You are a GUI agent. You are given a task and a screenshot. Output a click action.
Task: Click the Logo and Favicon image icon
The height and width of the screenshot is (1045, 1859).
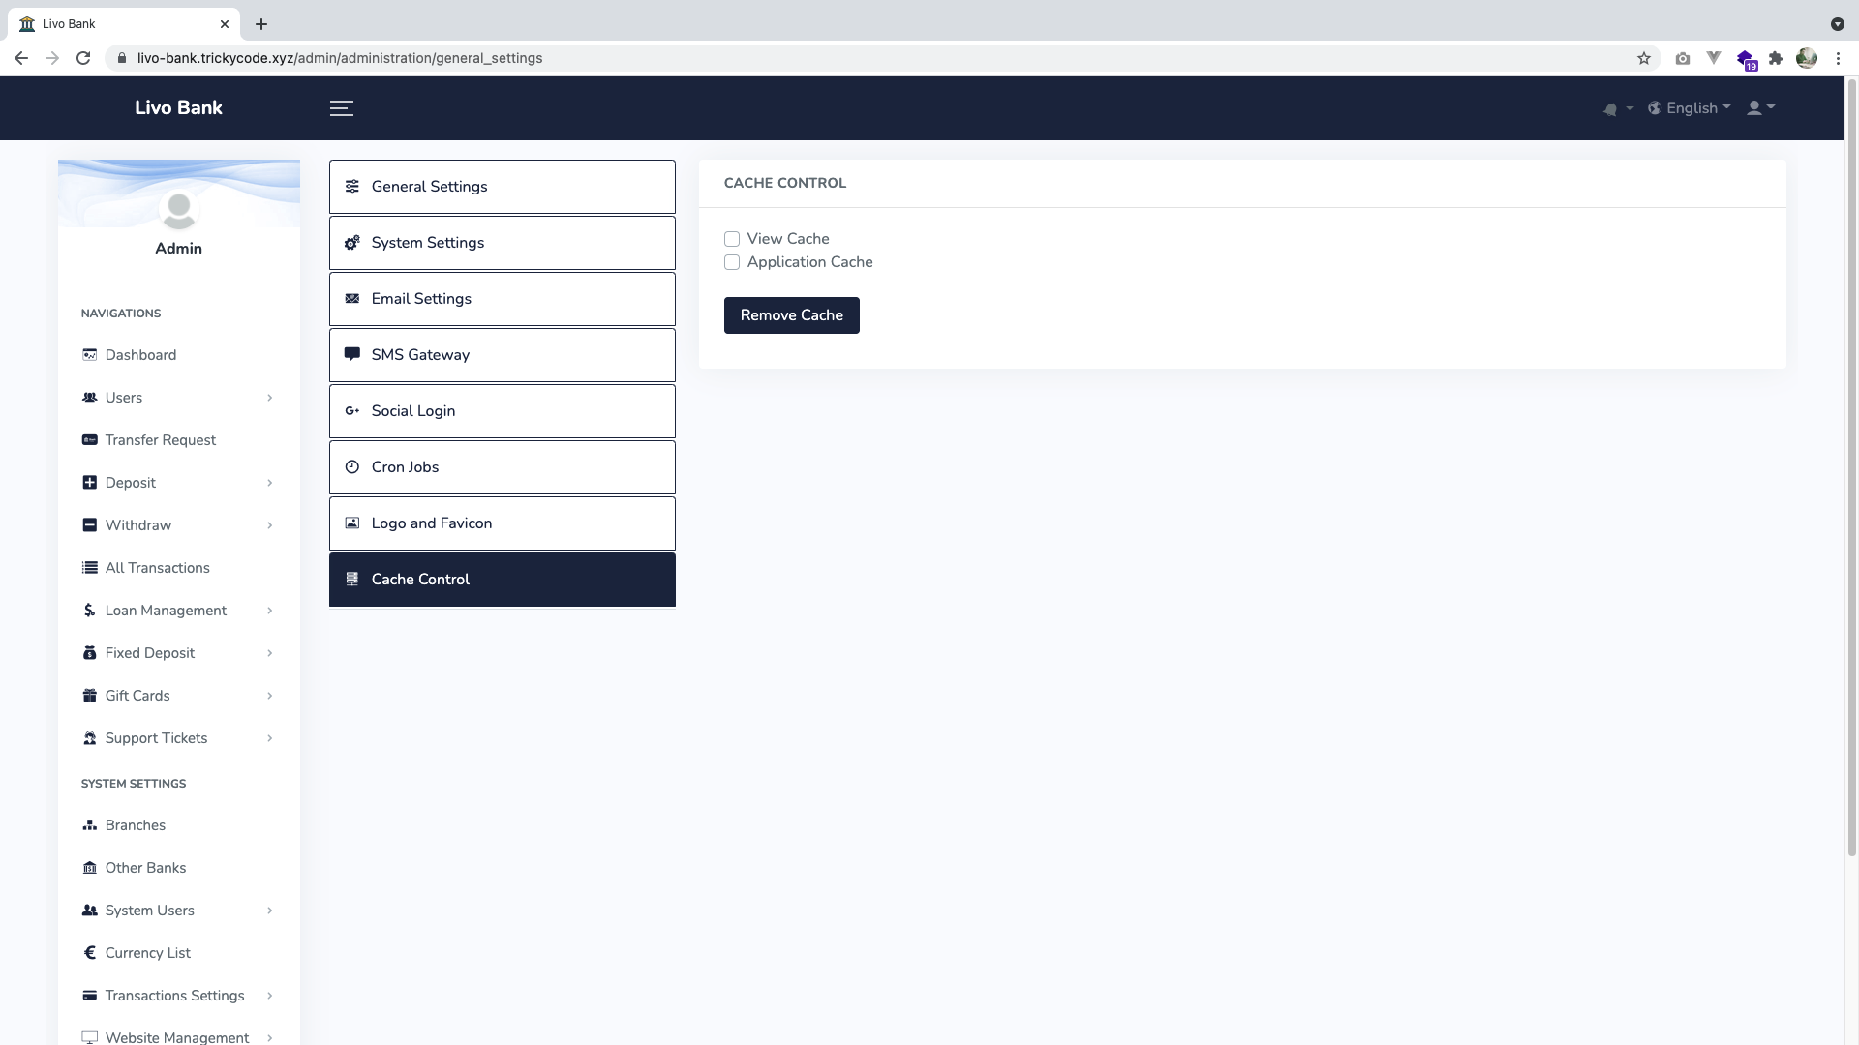click(x=352, y=523)
